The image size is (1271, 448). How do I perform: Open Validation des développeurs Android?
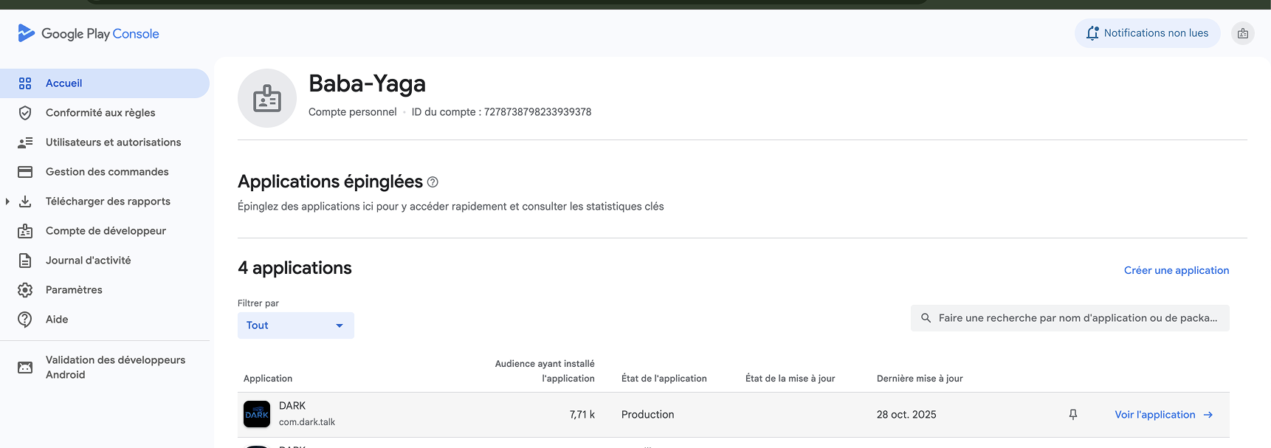[115, 367]
